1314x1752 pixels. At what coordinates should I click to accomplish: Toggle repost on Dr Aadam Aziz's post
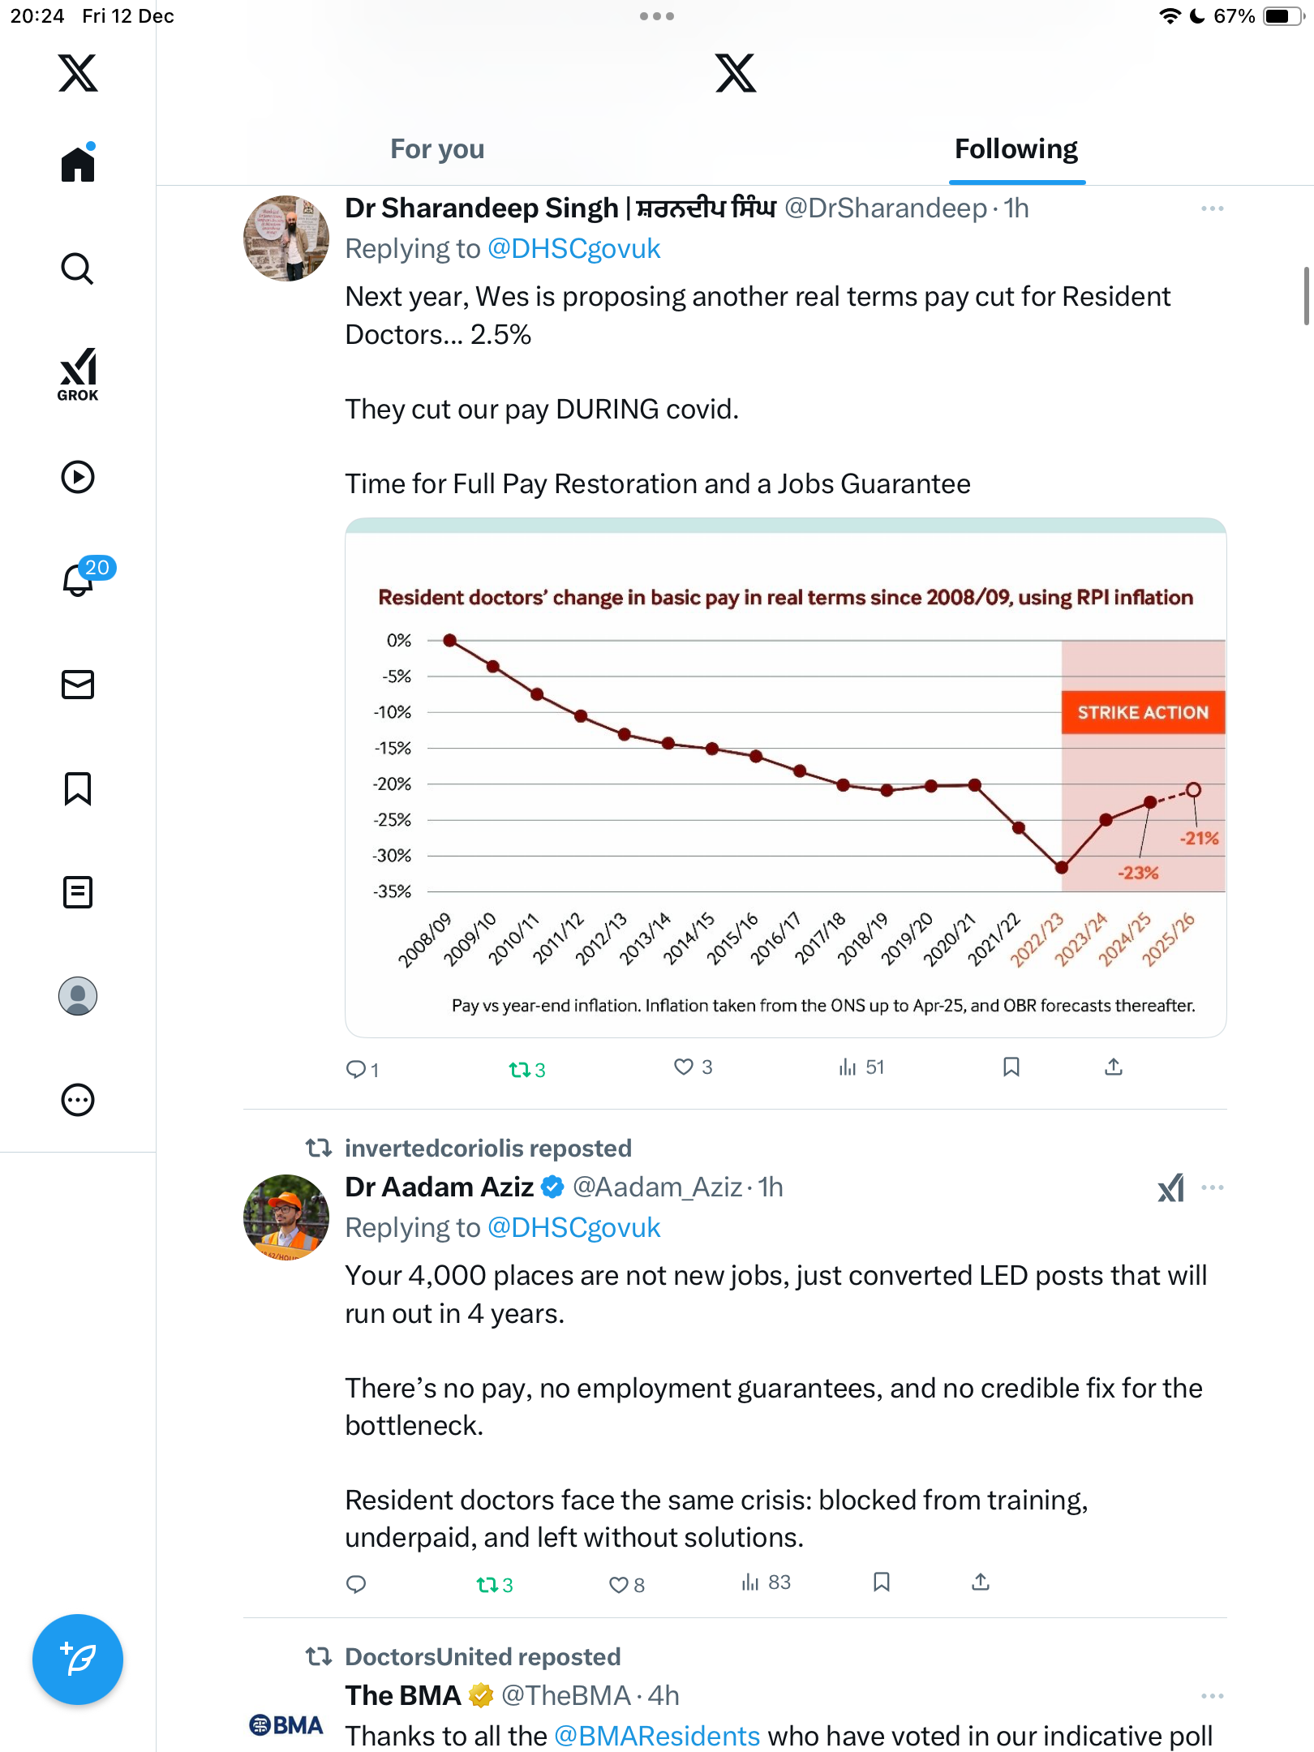click(487, 1584)
